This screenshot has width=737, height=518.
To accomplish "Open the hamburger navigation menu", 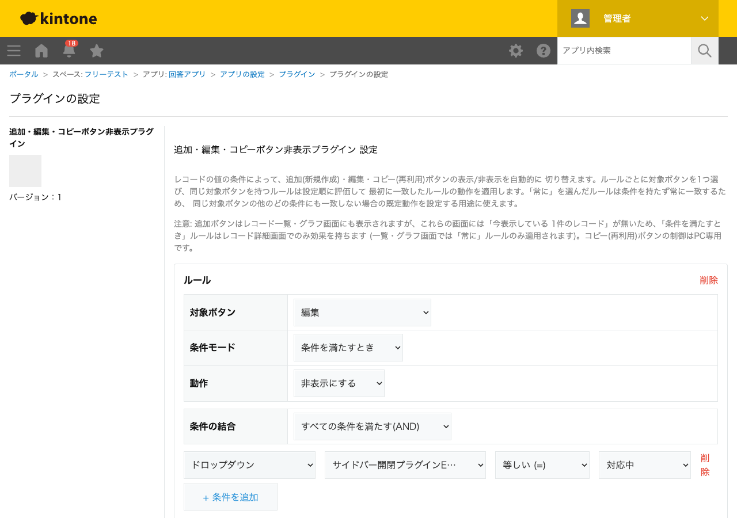I will coord(14,51).
